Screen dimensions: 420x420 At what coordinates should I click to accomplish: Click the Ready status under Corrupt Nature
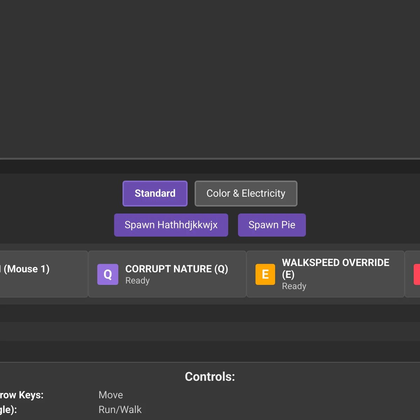(x=138, y=281)
